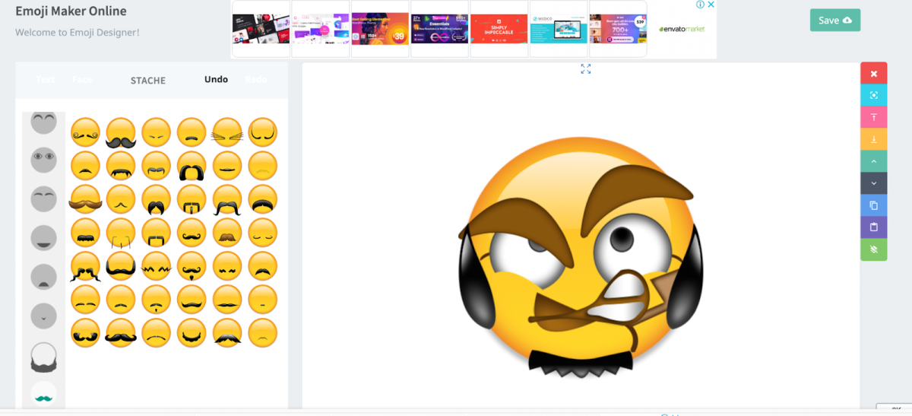The height and width of the screenshot is (416, 912).
Task: Pick the brown bushy handlebar mustache emoji
Action: 85,199
